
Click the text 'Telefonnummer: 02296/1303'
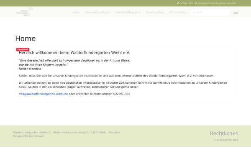(x=110, y=94)
